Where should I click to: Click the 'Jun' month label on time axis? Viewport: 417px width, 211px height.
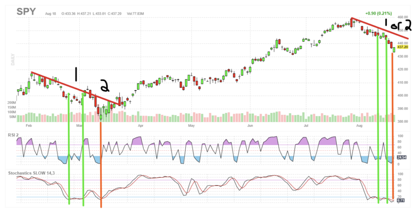pyautogui.click(x=250, y=126)
